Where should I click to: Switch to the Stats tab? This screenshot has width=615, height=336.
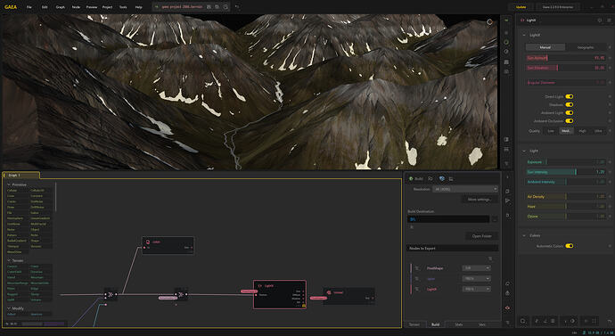pos(458,324)
